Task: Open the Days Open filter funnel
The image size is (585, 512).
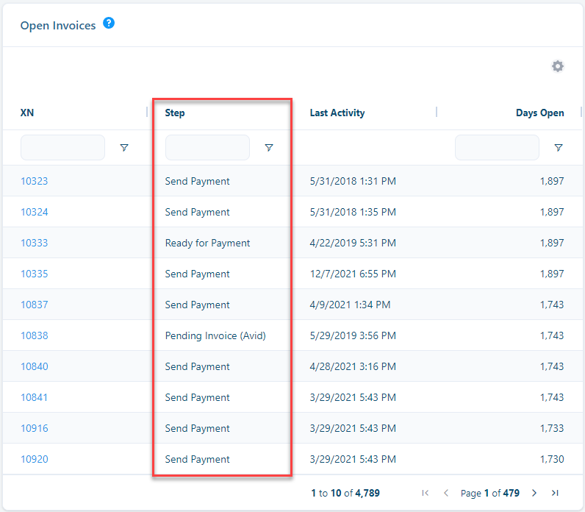Action: click(x=558, y=148)
